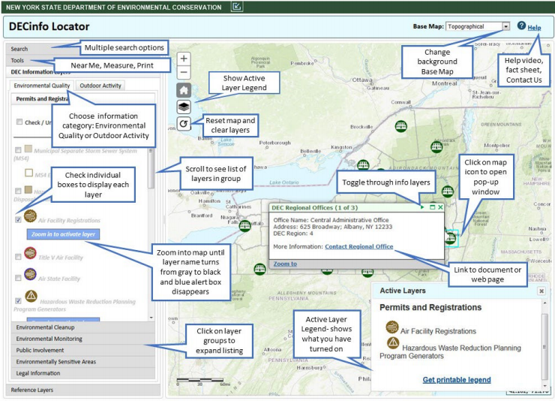Zoom out with the minus map button

pos(184,73)
